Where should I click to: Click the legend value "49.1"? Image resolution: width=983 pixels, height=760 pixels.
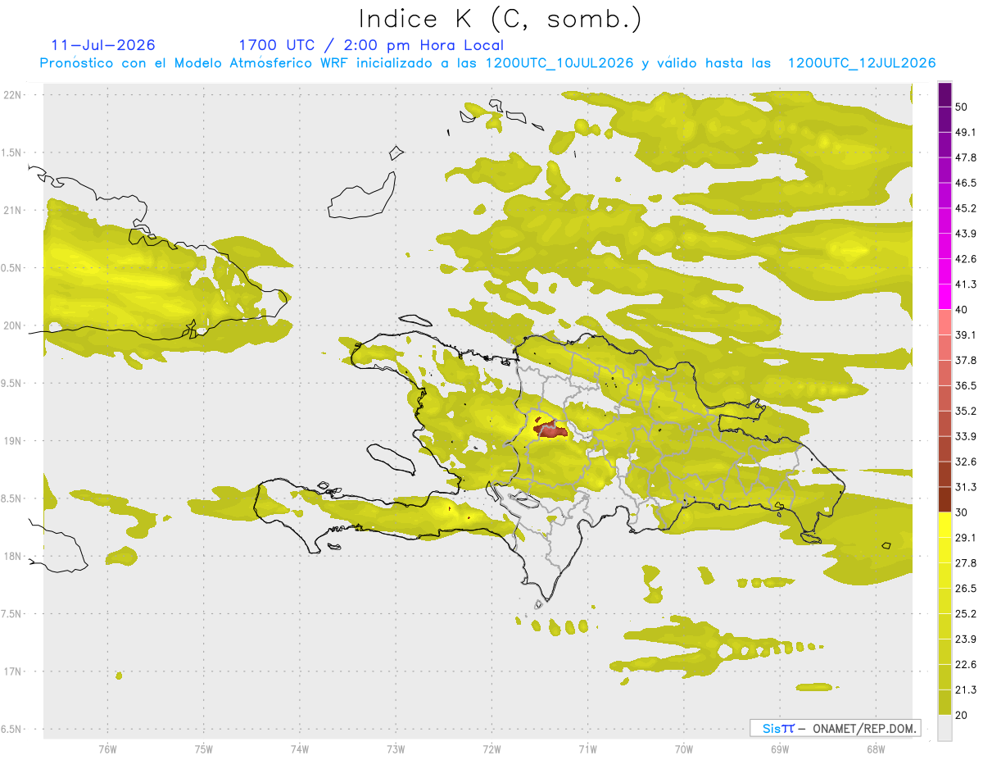click(x=966, y=132)
